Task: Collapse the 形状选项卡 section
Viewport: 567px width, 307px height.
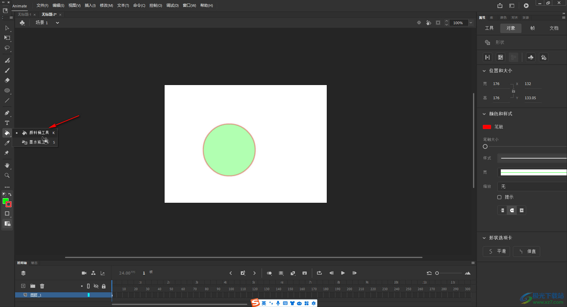Action: tap(484, 238)
